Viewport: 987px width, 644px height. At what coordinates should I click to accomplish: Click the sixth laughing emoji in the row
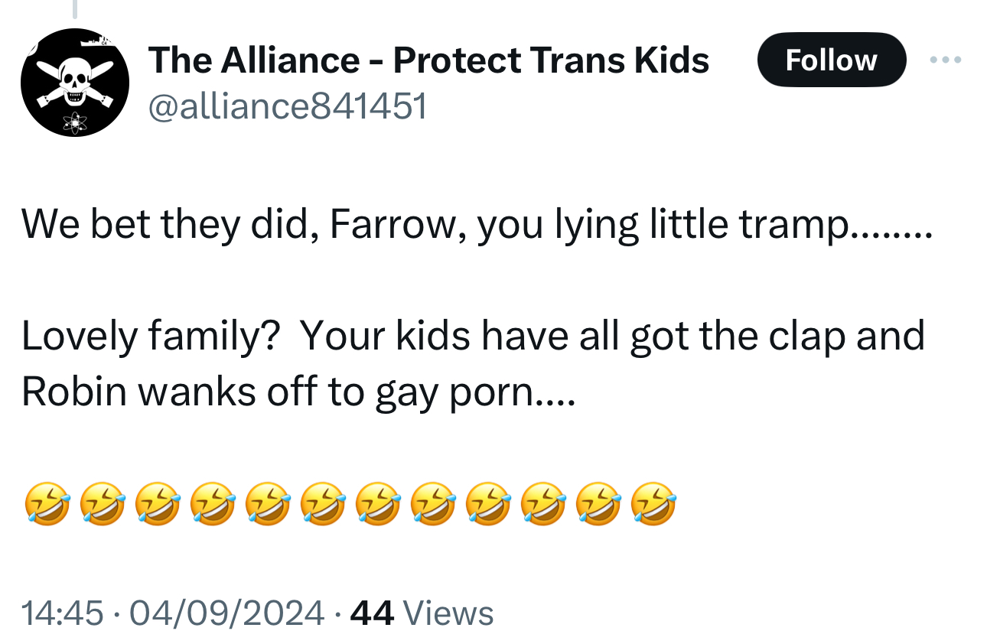click(323, 505)
